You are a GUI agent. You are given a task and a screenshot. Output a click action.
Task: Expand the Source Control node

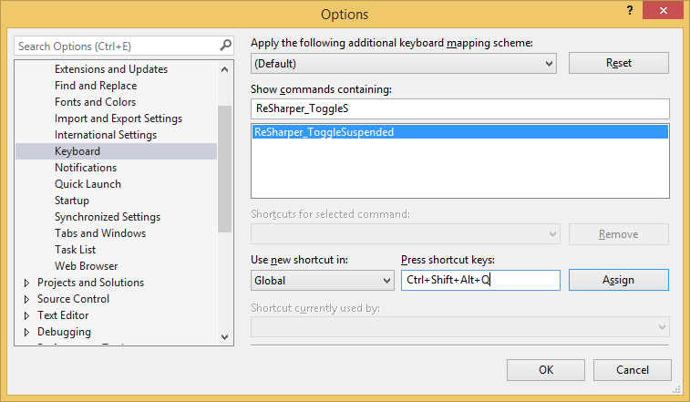27,299
